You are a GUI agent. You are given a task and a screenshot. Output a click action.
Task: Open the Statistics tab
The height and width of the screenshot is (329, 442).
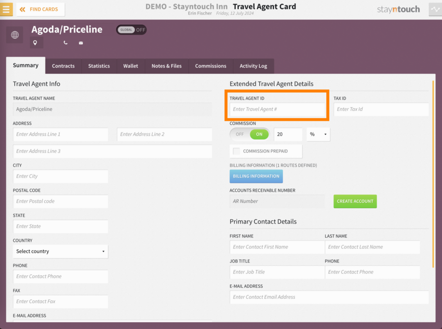[x=99, y=66]
